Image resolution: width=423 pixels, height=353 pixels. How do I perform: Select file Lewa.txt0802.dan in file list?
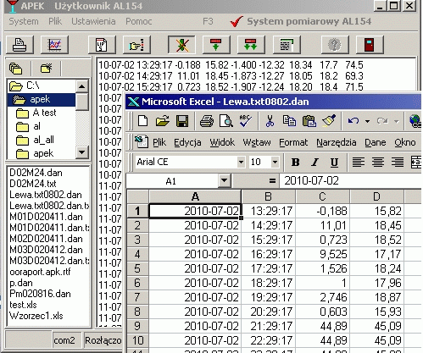tap(46, 195)
